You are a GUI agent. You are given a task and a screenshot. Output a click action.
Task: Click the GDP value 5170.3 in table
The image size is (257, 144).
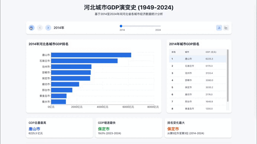coord(209,66)
